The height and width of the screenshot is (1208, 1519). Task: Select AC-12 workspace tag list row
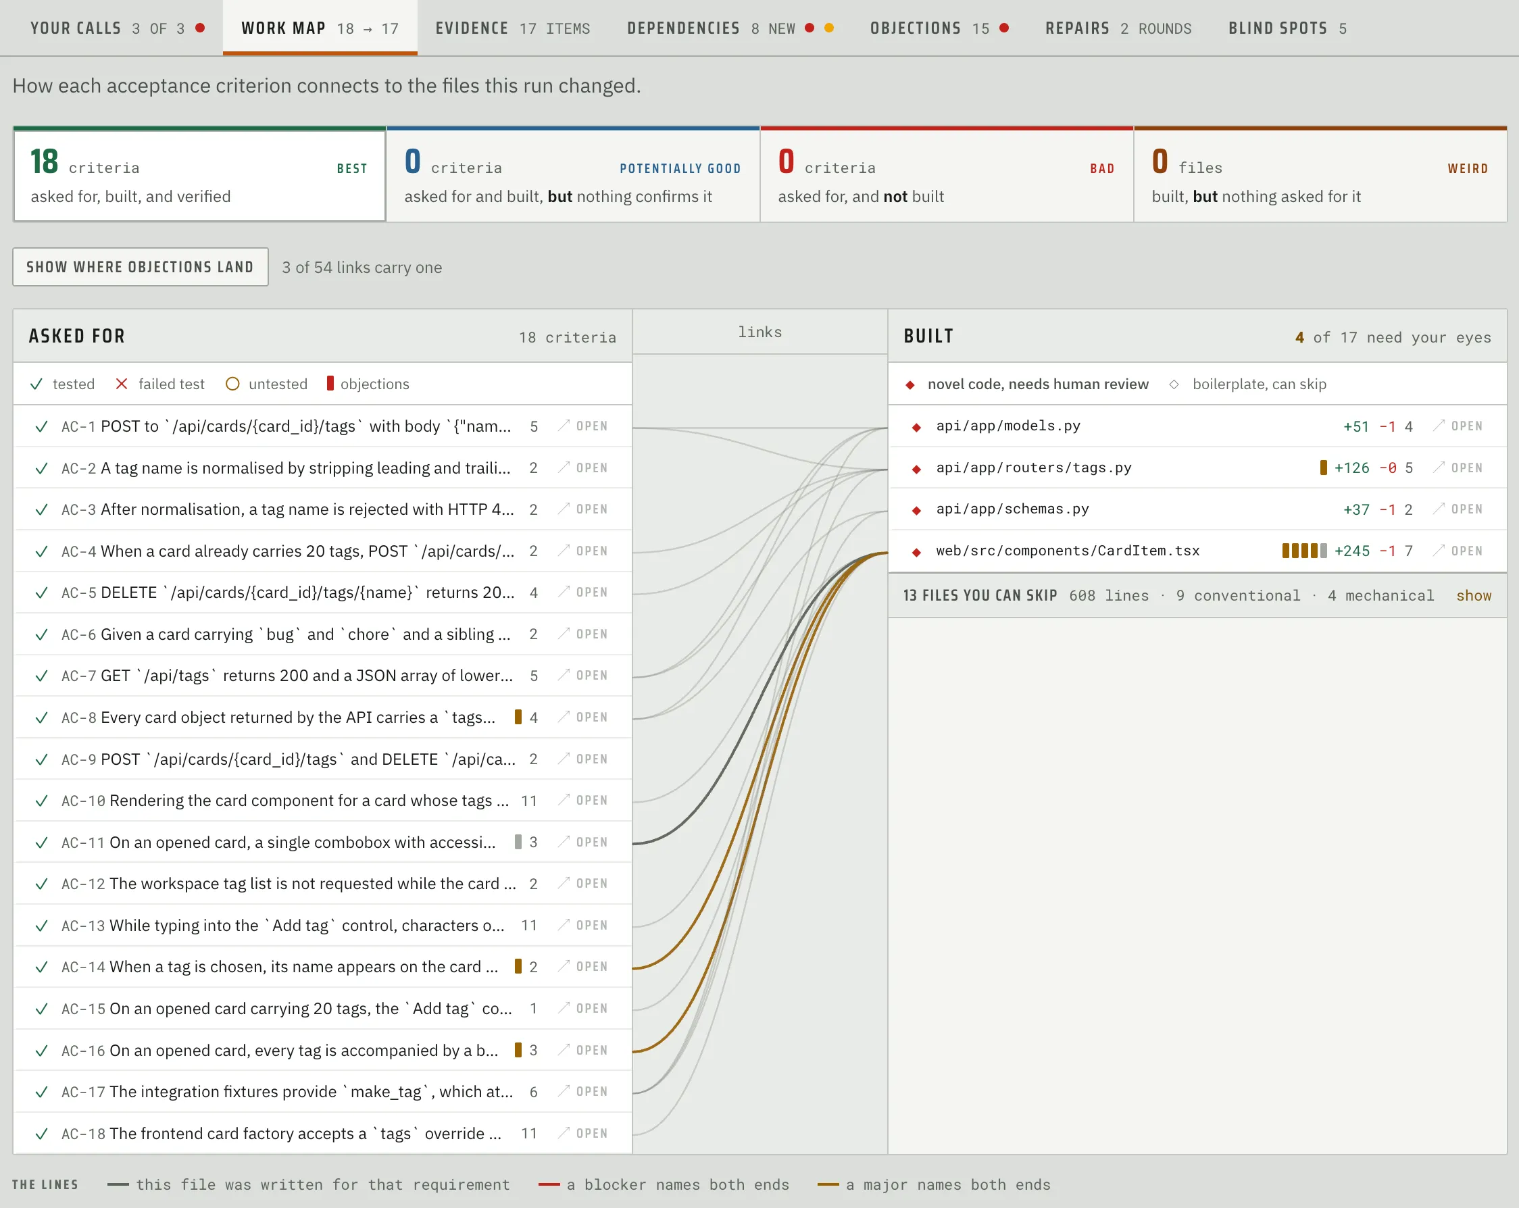pyautogui.click(x=323, y=883)
